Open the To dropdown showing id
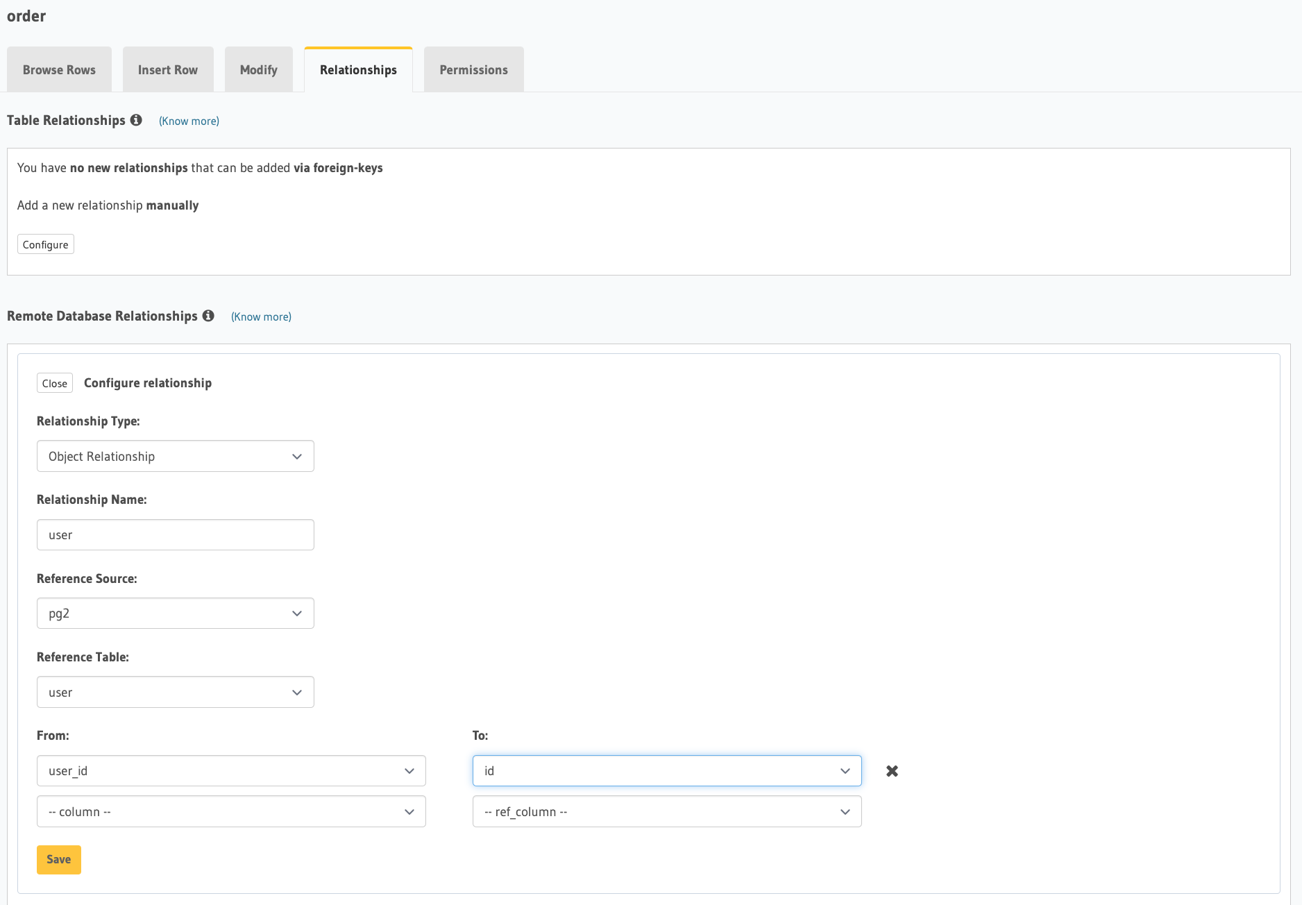This screenshot has height=905, width=1302. pyautogui.click(x=666, y=770)
